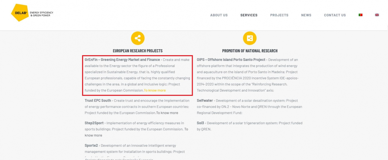Select the Step2Sport project heading

click(x=94, y=123)
